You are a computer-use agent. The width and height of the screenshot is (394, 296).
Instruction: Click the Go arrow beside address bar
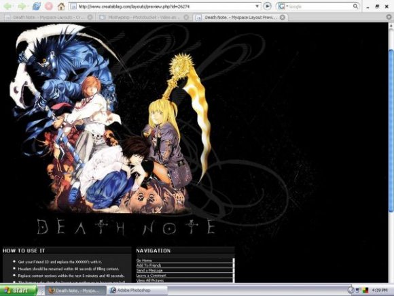tap(267, 6)
